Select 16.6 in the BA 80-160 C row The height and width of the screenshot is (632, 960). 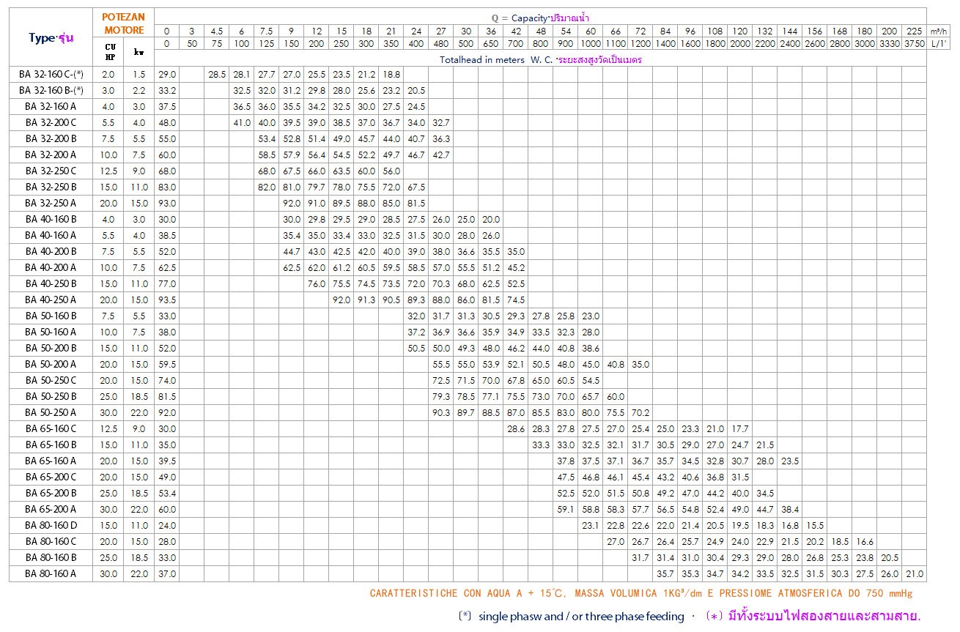(865, 541)
